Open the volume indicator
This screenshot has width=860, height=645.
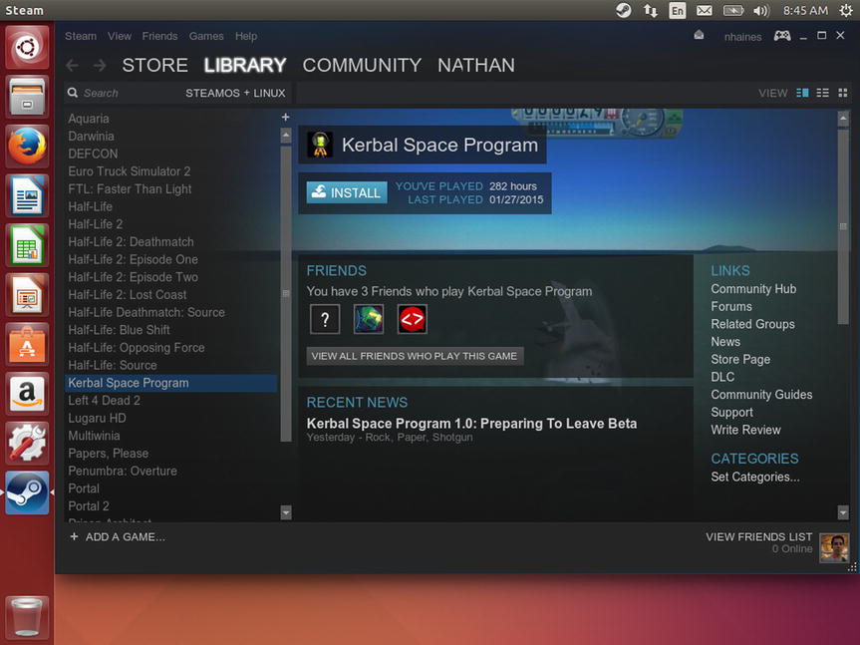pyautogui.click(x=761, y=10)
